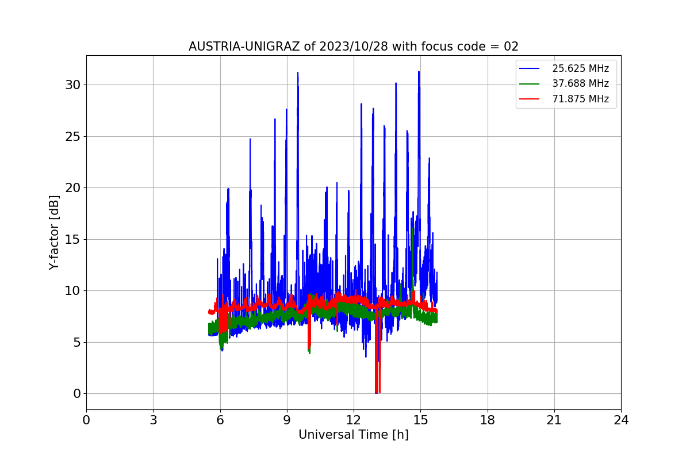Click the red legend line sample
This screenshot has height=460, width=690.
pyautogui.click(x=530, y=99)
